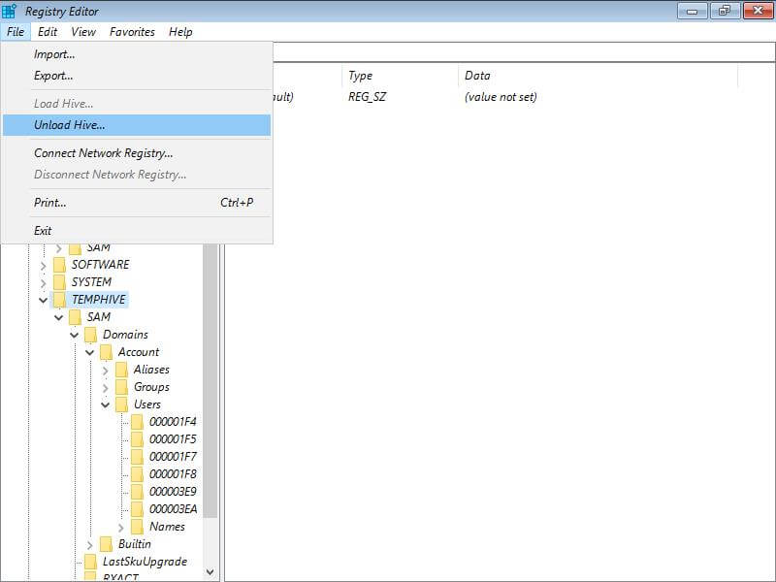This screenshot has height=582, width=776.
Task: Choose Import from the File menu
Action: (x=137, y=54)
